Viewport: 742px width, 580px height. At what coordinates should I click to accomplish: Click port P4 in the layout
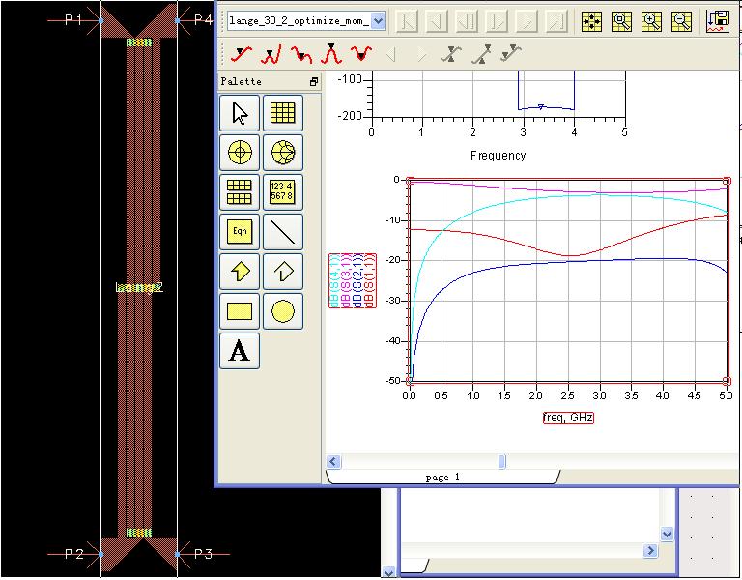204,20
